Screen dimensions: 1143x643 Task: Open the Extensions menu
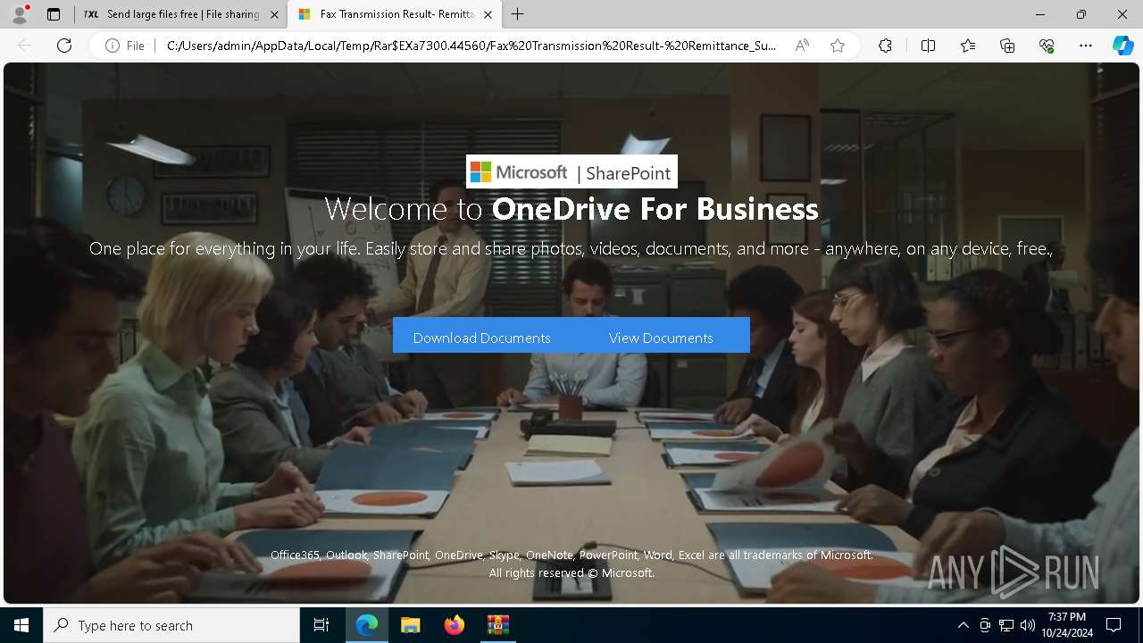tap(885, 46)
